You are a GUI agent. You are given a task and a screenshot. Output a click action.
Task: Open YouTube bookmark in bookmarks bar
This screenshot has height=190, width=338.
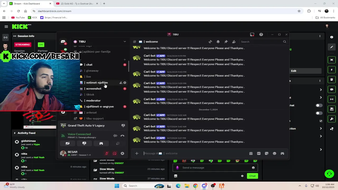tap(18, 18)
